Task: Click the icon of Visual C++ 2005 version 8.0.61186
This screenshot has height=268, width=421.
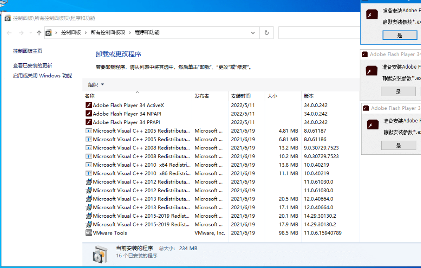Action: (88, 139)
